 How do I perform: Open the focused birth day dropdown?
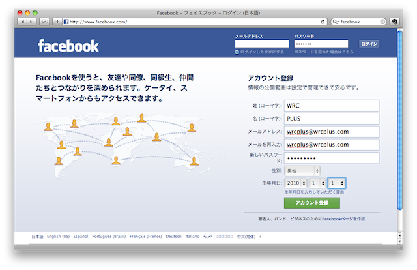coord(337,183)
